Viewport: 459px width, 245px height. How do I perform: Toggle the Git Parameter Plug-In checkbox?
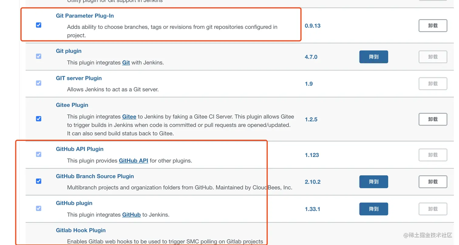tap(39, 25)
